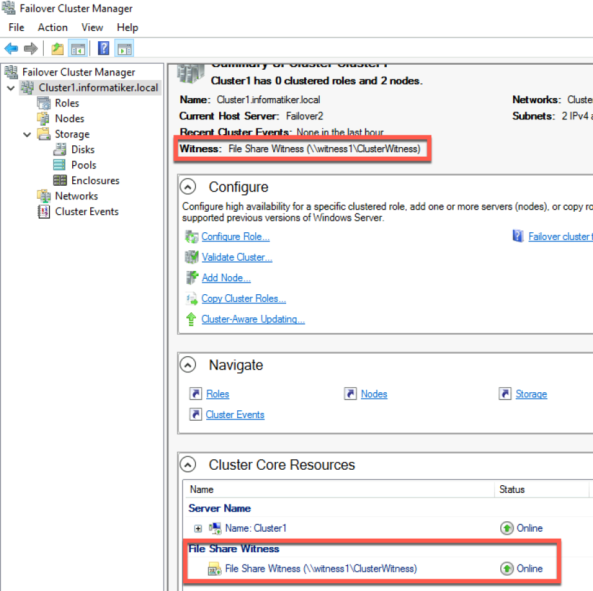Viewport: 593px width, 591px height.
Task: Open the View menu
Action: pos(92,27)
